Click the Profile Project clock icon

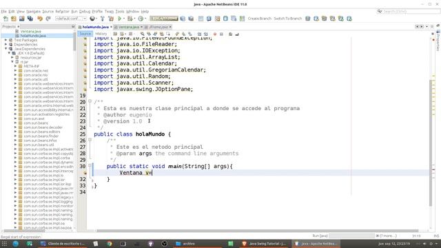click(x=141, y=19)
